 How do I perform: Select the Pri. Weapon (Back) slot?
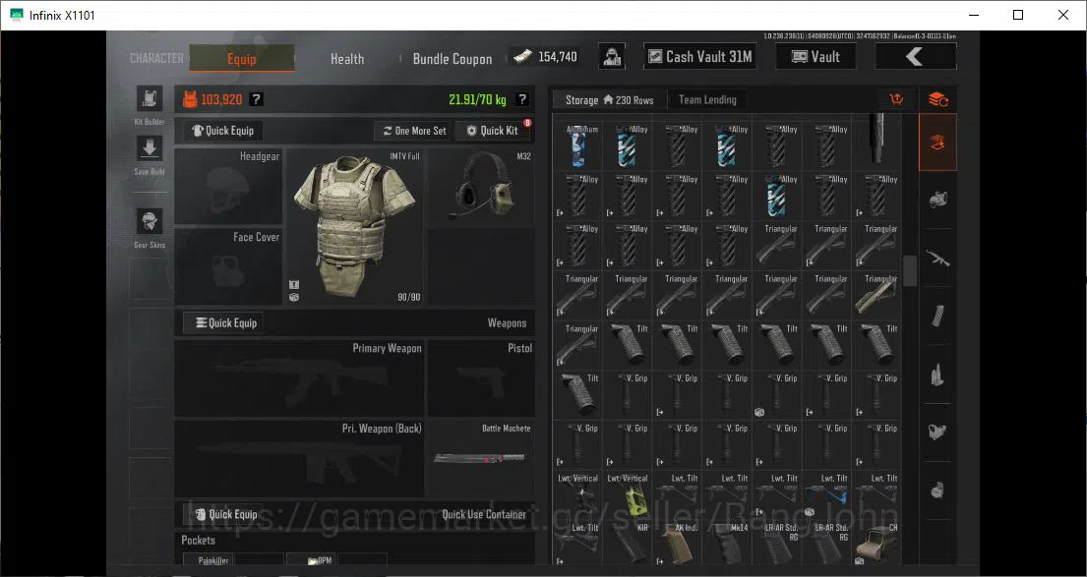(299, 458)
